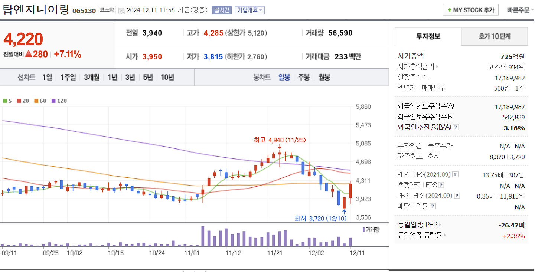The height and width of the screenshot is (272, 535).
Task: Switch to the 투자정보 tab
Action: [428, 36]
